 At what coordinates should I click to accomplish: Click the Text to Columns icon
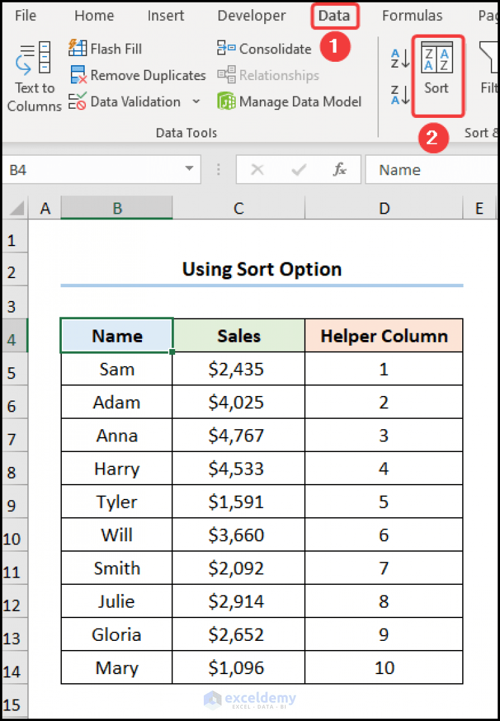click(x=34, y=76)
